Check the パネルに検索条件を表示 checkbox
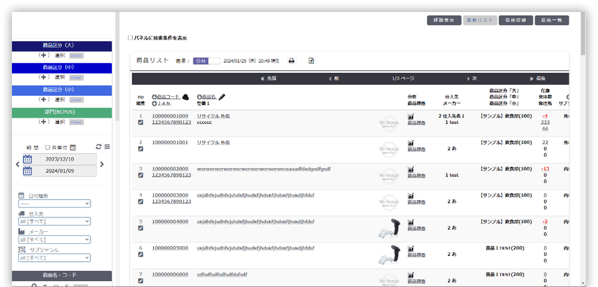 pyautogui.click(x=130, y=38)
